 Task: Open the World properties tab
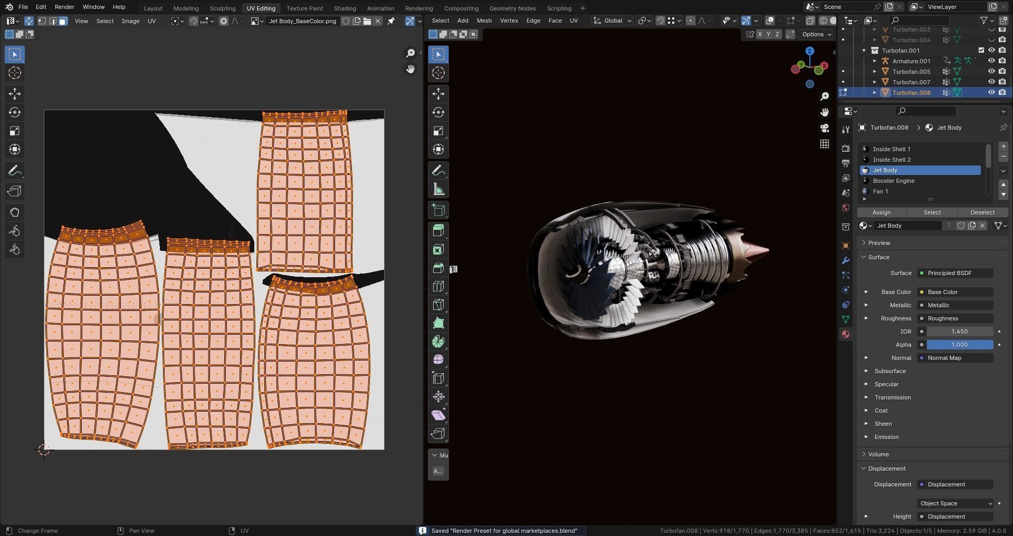[x=846, y=208]
